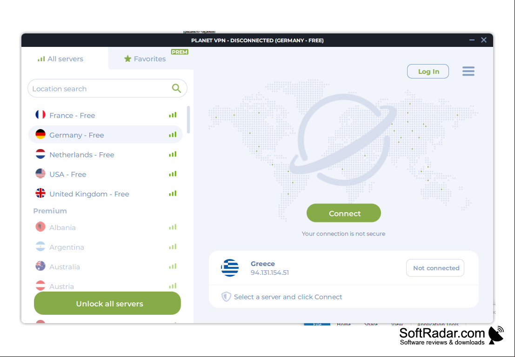Select Austria premium server
This screenshot has height=357, width=515.
tap(106, 286)
